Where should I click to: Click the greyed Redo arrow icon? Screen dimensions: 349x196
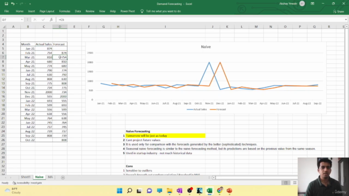(x=22, y=4)
